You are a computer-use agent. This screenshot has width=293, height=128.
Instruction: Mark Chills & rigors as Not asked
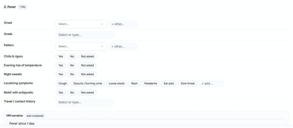coord(87,56)
